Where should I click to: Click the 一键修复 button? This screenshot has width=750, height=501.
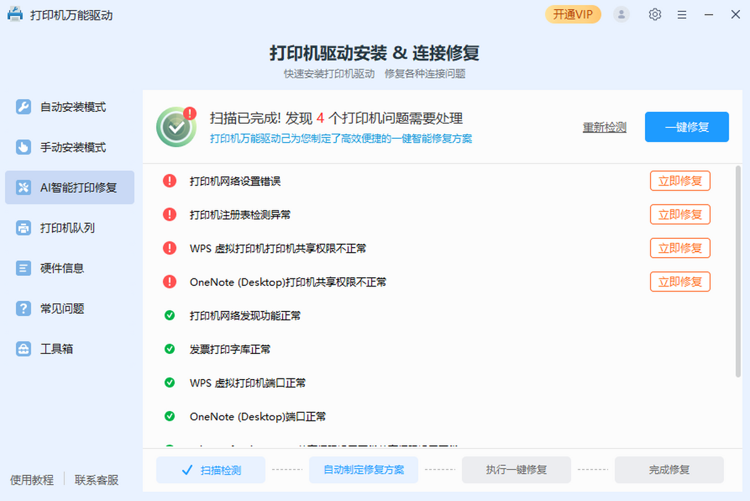(687, 127)
